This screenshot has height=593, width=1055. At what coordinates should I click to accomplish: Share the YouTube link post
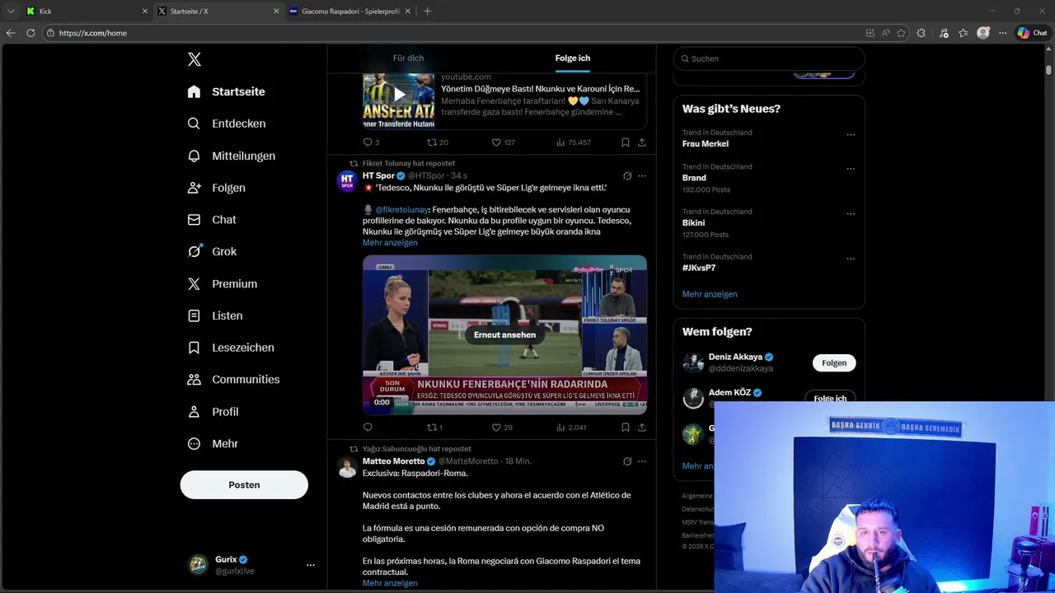tap(641, 142)
